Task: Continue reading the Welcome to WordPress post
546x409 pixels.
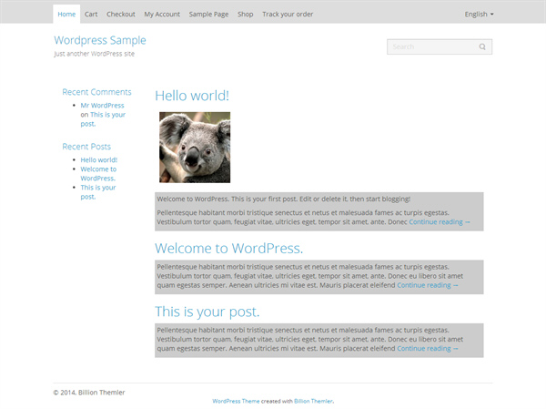Action: click(x=428, y=285)
